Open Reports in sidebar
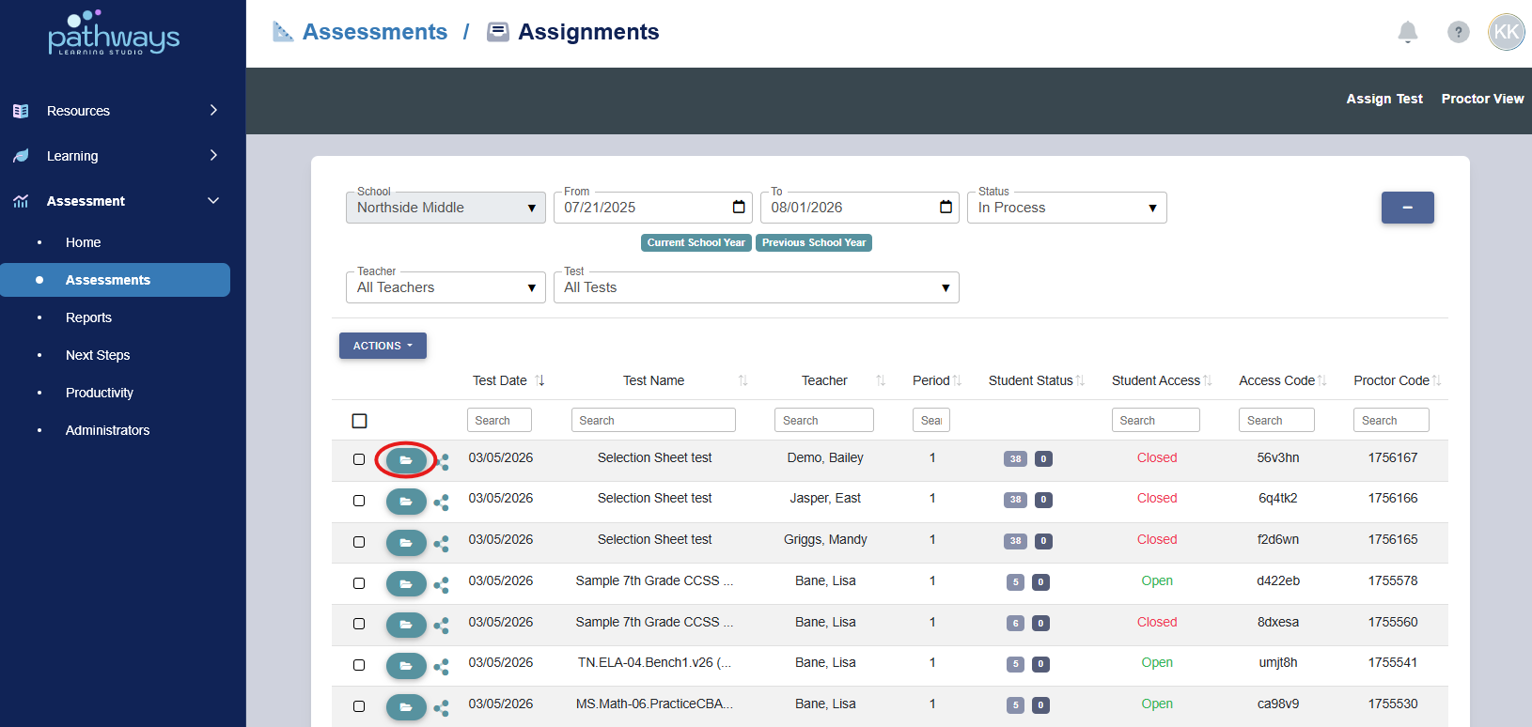Screen dimensions: 1532x727 [x=88, y=317]
